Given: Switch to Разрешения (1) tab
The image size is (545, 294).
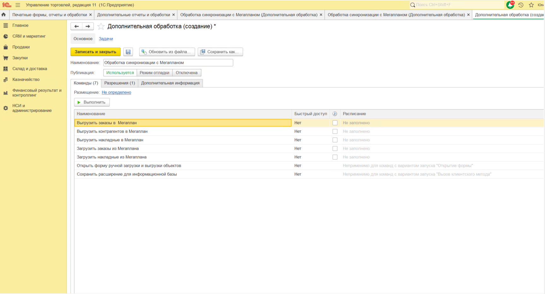Looking at the screenshot, I should [x=120, y=83].
